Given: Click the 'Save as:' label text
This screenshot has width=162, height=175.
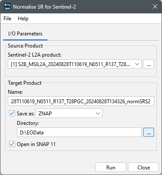Looking at the screenshot, I should click(25, 114).
